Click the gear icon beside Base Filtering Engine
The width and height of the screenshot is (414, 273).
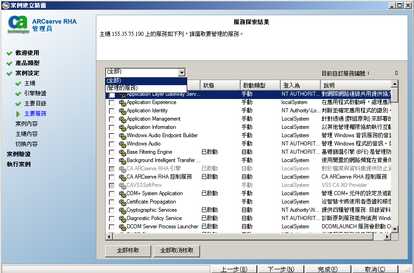coord(122,152)
